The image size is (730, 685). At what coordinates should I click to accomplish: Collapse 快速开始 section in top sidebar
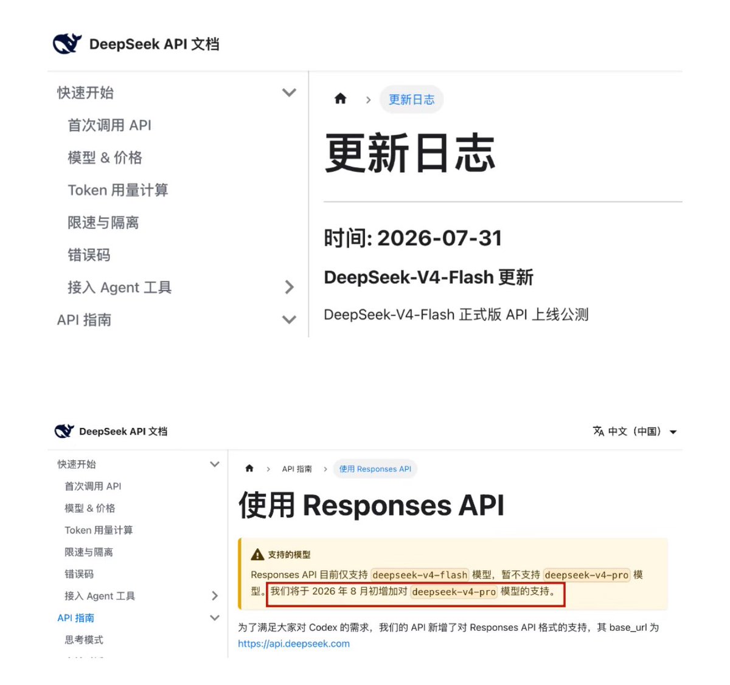tap(289, 92)
